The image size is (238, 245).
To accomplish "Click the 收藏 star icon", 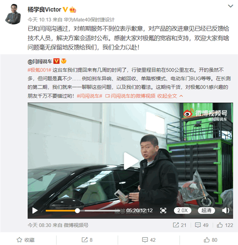I will (x=19, y=240).
